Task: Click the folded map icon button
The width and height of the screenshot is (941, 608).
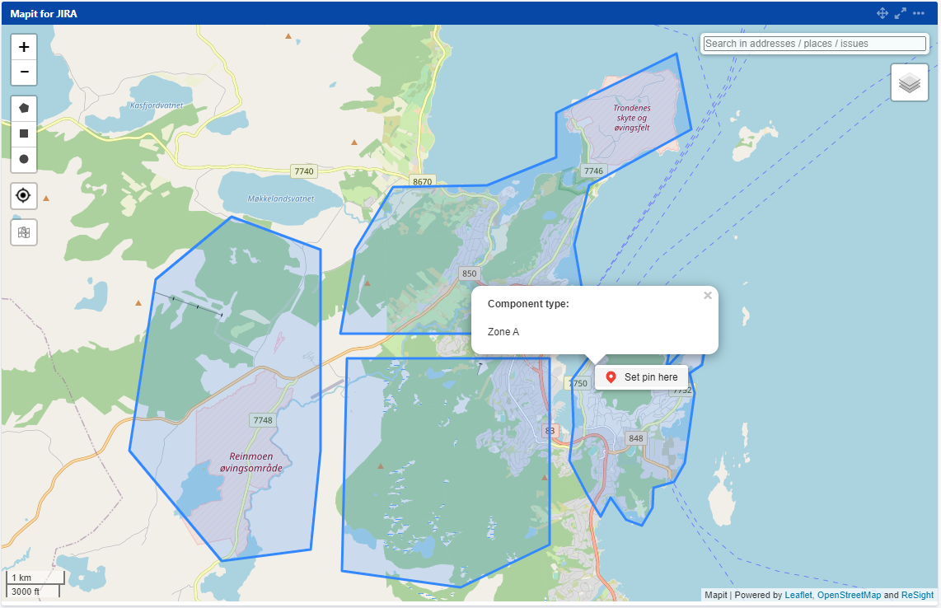Action: click(x=24, y=232)
